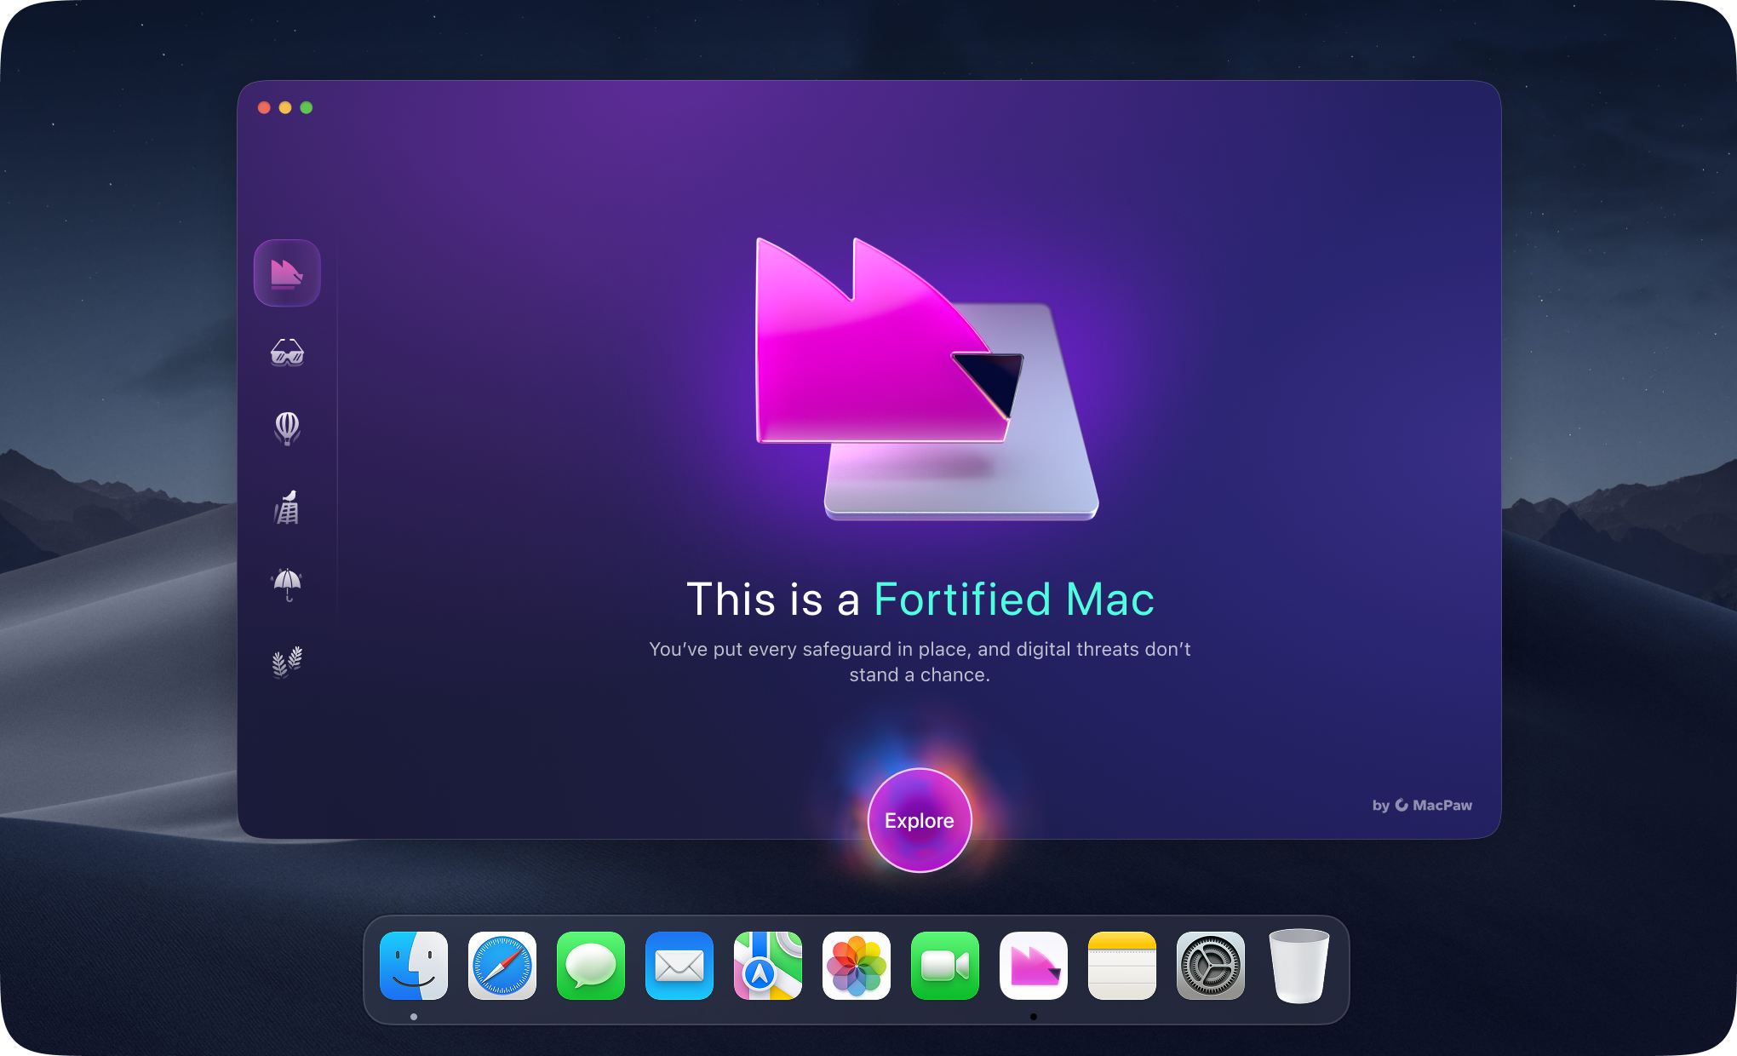Open the hot air balloon sidebar section
This screenshot has width=1737, height=1056.
(287, 428)
